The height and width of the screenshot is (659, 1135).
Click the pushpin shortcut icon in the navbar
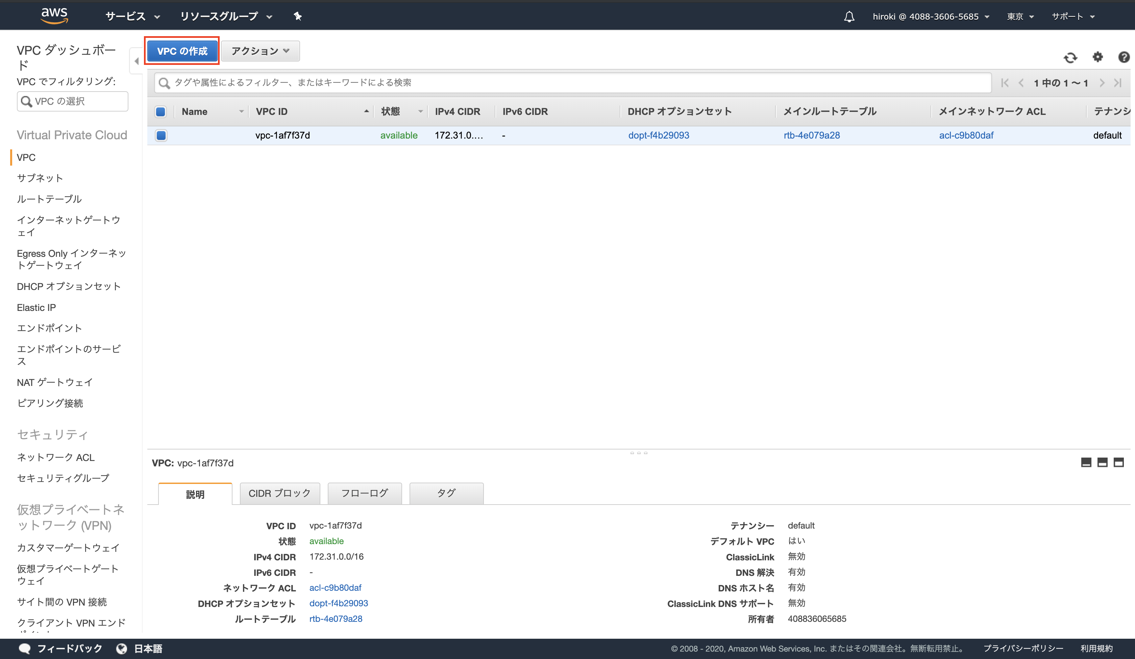click(x=297, y=16)
